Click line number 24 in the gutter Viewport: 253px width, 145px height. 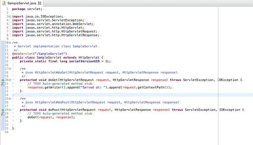click(7, 95)
